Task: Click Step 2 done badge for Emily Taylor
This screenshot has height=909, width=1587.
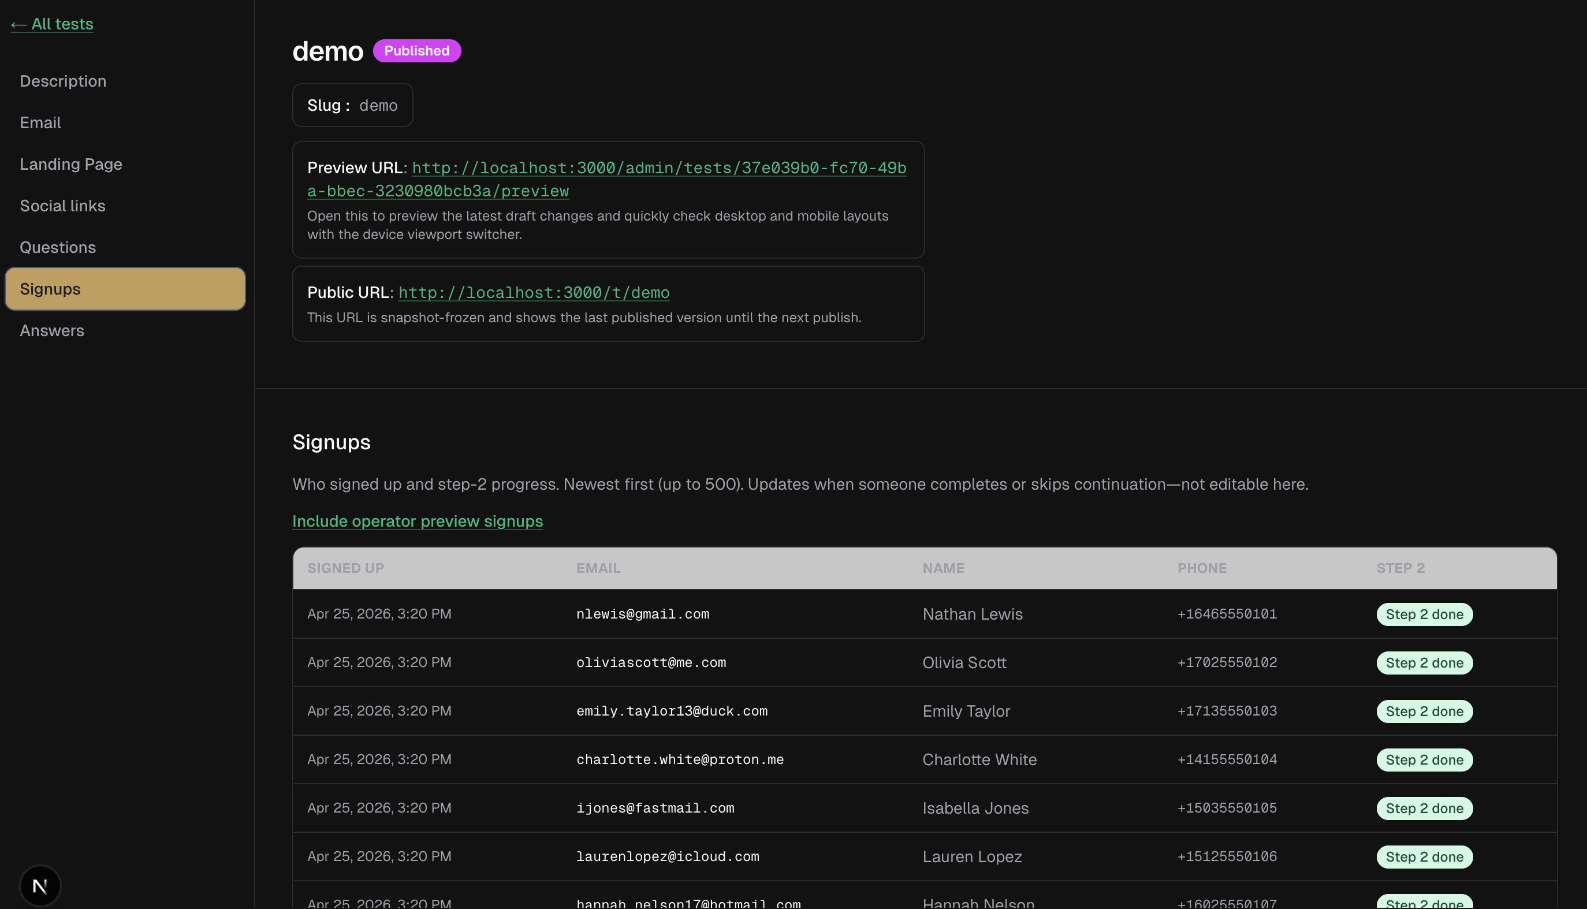Action: point(1425,711)
